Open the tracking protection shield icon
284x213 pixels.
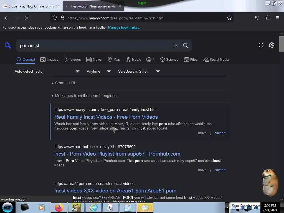coord(55,18)
